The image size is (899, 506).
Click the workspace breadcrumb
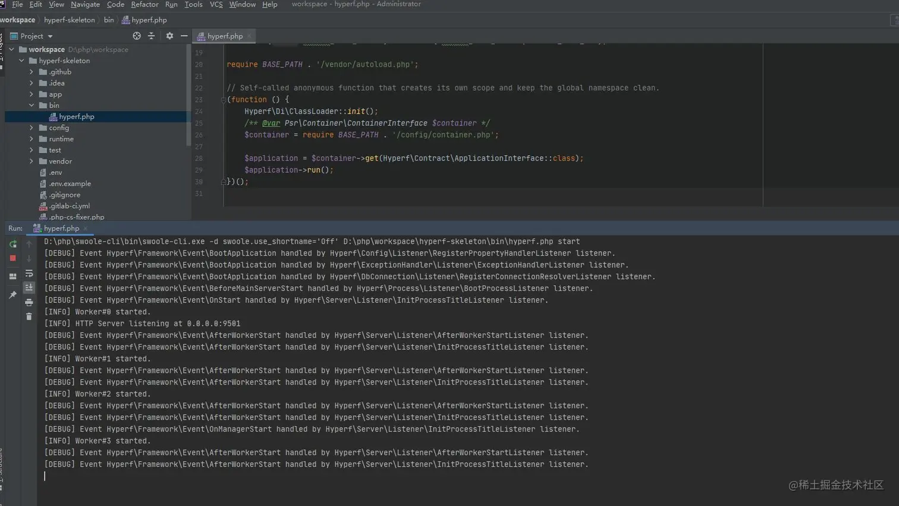[x=18, y=20]
